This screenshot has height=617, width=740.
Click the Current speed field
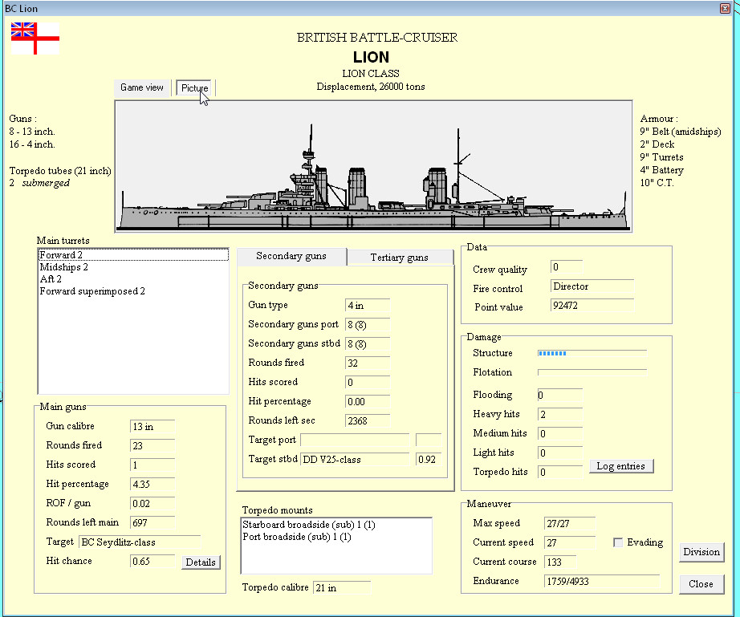tap(569, 542)
